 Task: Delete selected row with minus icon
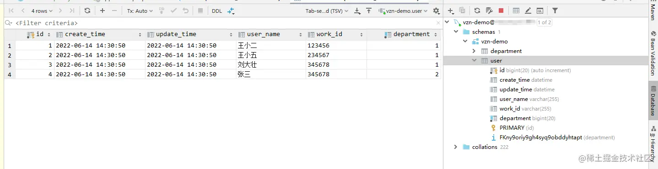coord(114,11)
